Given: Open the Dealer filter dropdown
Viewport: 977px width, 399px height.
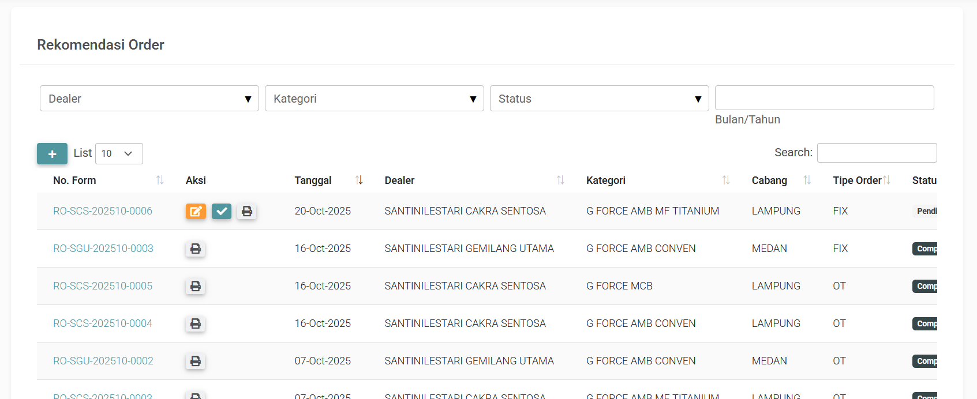Looking at the screenshot, I should point(149,99).
